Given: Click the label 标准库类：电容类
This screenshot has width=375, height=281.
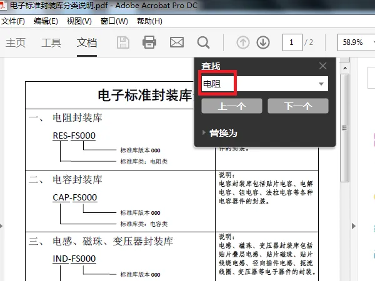Looking at the screenshot, I should coord(144,224).
